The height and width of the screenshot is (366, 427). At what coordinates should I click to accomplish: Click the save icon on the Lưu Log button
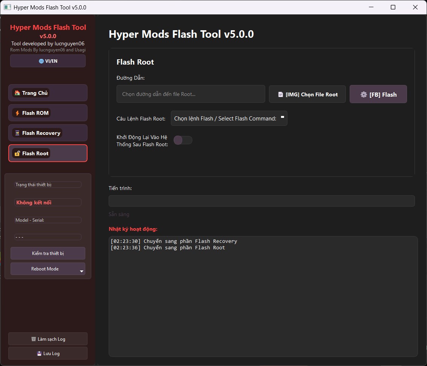point(38,353)
